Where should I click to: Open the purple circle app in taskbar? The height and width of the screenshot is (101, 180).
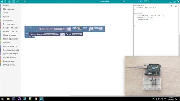point(19,99)
